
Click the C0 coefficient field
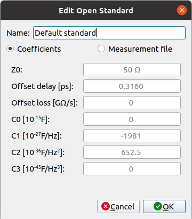pos(132,119)
